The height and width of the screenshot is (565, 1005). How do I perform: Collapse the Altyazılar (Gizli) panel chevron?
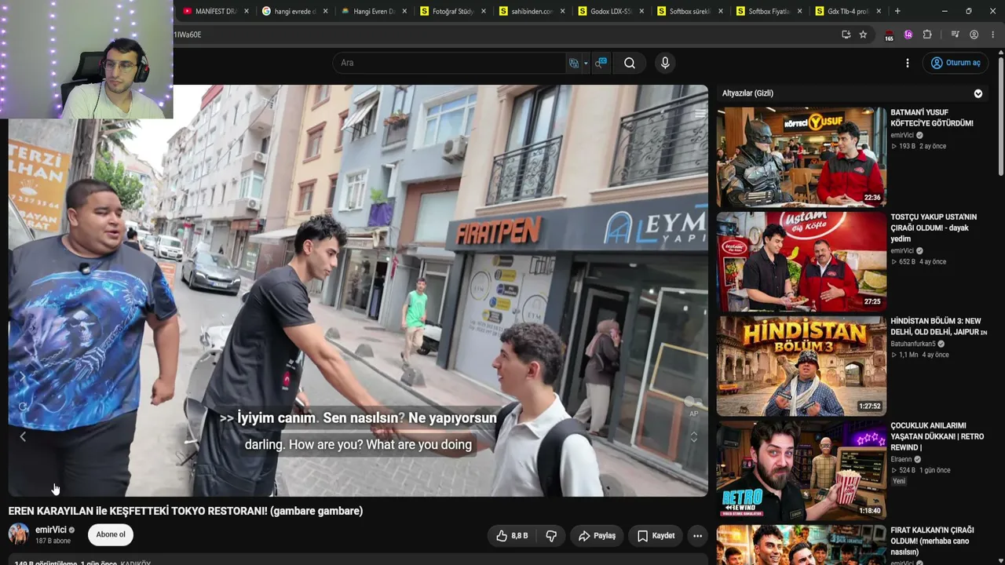tap(978, 93)
